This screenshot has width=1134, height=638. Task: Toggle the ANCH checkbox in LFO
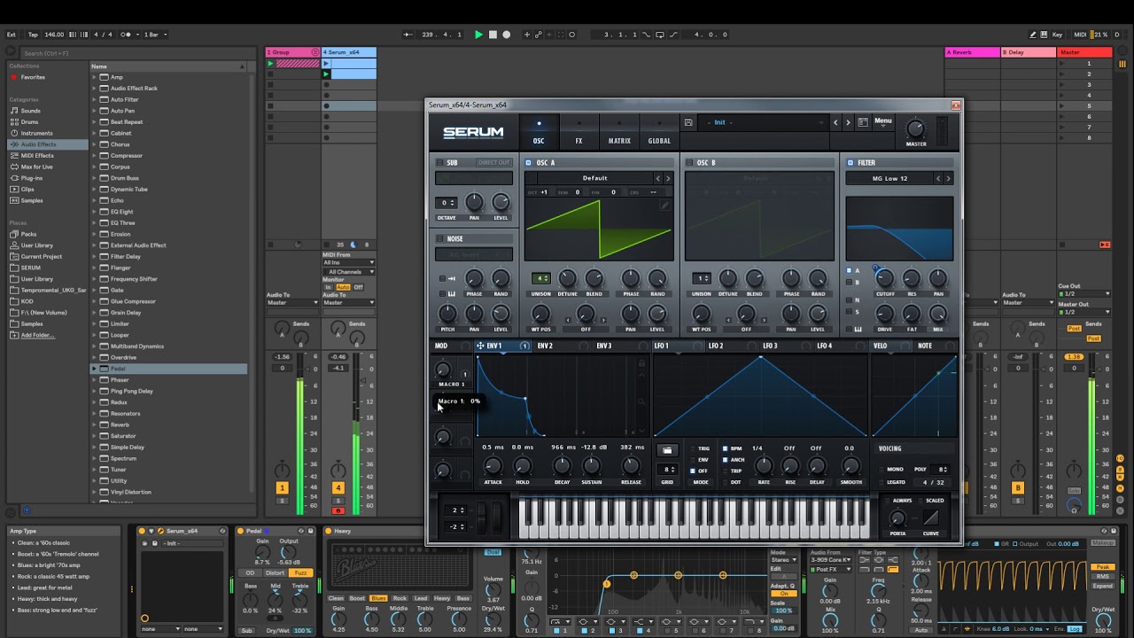[x=726, y=460]
